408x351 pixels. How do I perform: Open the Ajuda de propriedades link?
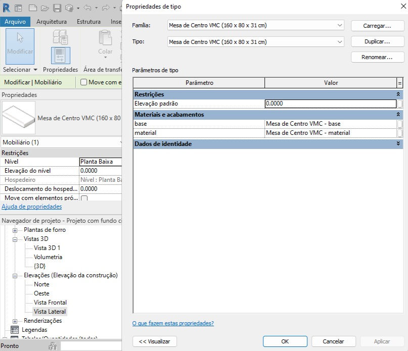point(32,207)
